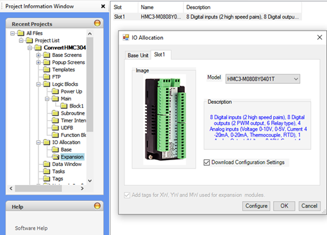Click the All Files folder icon
327x235 pixels.
(21, 33)
